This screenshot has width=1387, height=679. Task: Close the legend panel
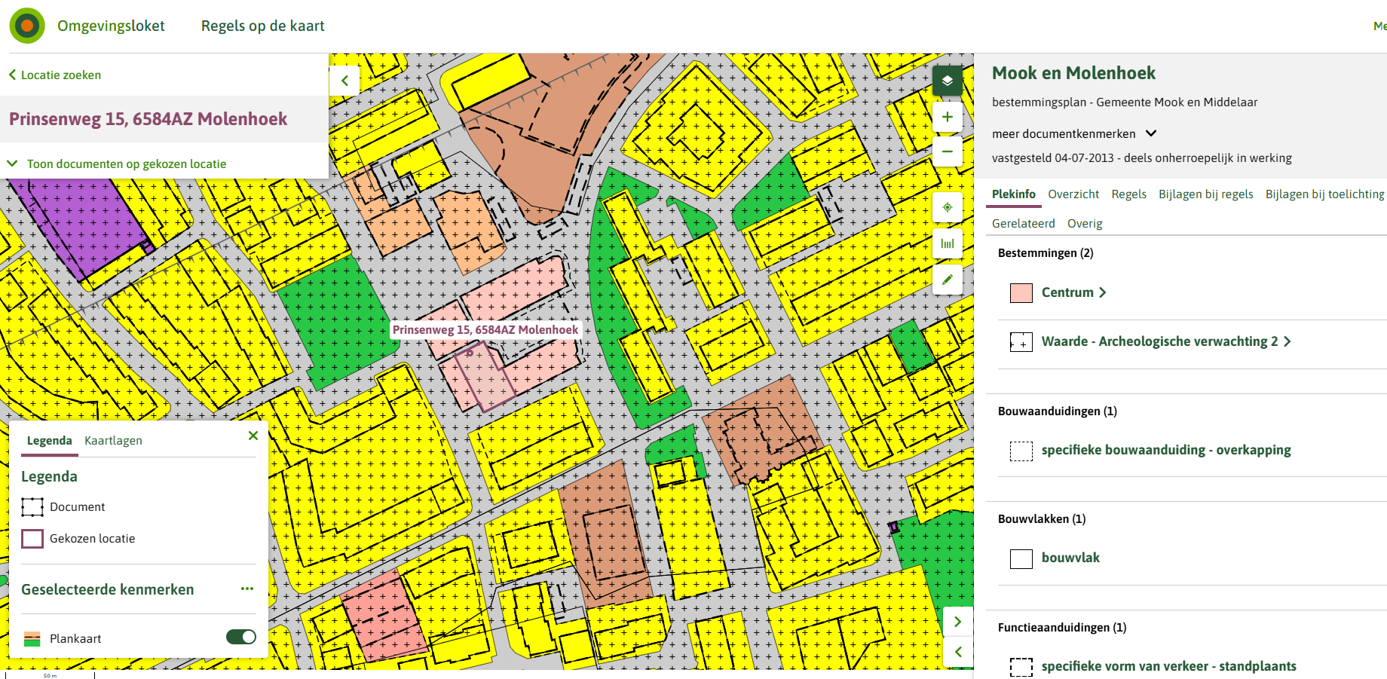(253, 436)
